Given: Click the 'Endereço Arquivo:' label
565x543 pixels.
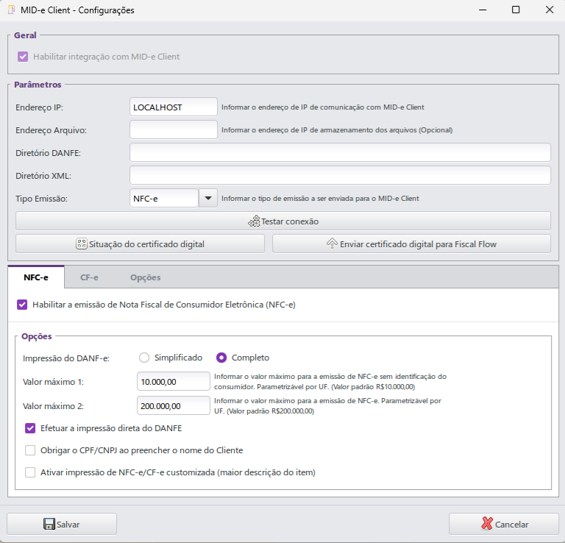Looking at the screenshot, I should [x=51, y=130].
